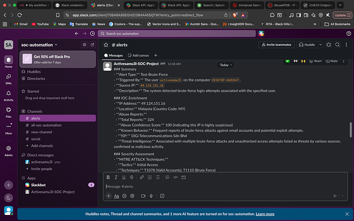Open Admin settings in the left rail
Viewport: 354px width, 221px height.
coord(9,150)
